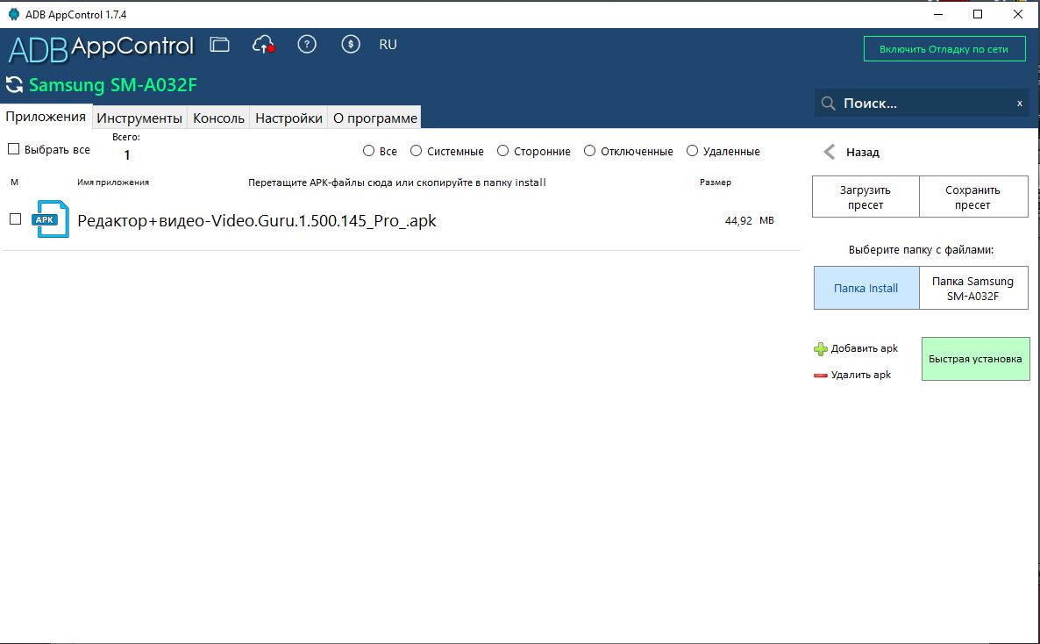Select the 'Отключенные' radio filter
This screenshot has width=1040, height=644.
point(589,151)
